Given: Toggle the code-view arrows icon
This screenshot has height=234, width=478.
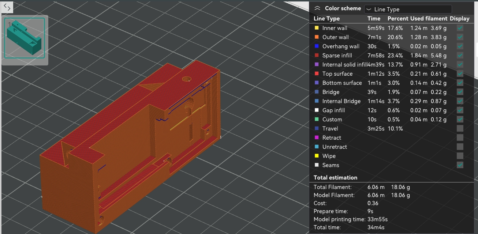Looking at the screenshot, I should click(7, 7).
